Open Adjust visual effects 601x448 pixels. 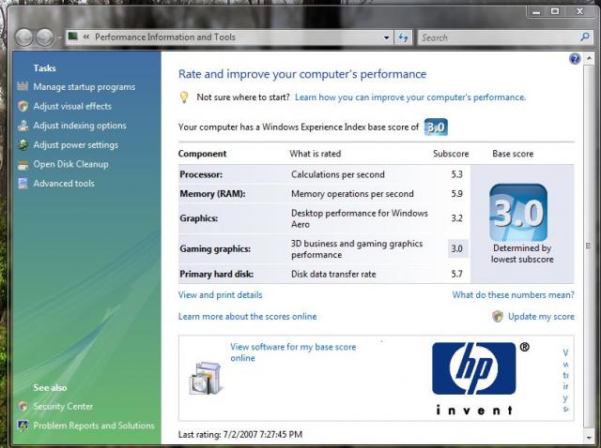[x=72, y=106]
